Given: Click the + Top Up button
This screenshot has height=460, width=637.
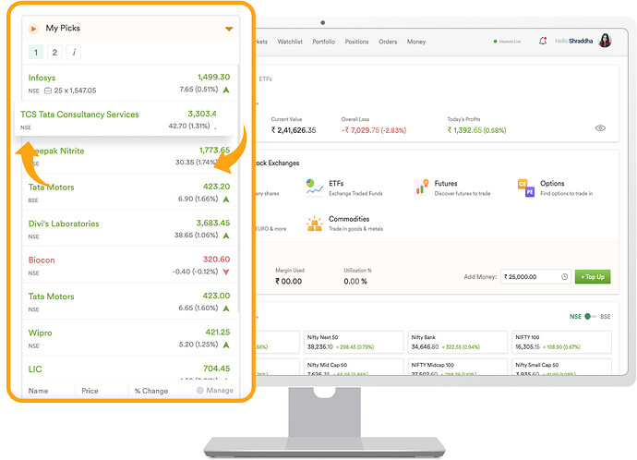Looking at the screenshot, I should click(593, 277).
